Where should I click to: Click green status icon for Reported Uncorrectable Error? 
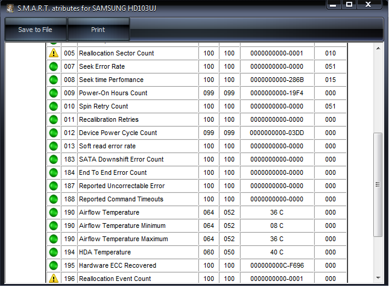(x=54, y=186)
